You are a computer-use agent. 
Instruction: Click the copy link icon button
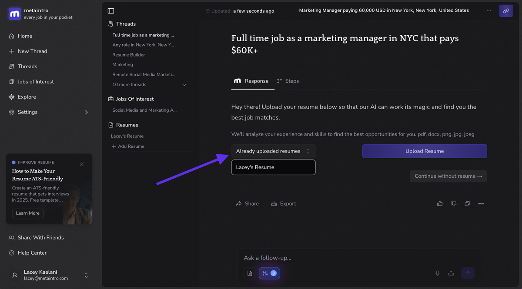(505, 11)
